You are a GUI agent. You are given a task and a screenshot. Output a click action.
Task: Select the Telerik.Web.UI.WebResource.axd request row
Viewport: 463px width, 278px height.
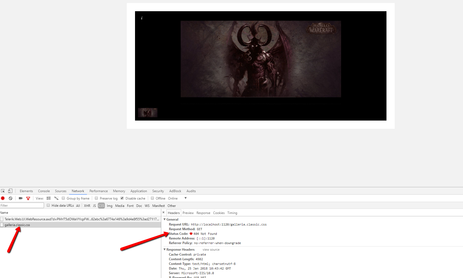click(80, 219)
